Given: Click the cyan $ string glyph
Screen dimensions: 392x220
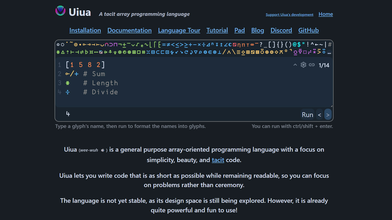Looking at the screenshot, I should (x=299, y=45).
